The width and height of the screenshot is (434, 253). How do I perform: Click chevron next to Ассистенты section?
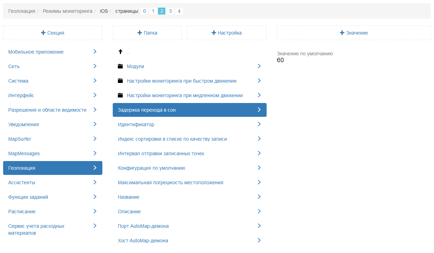[x=95, y=182]
